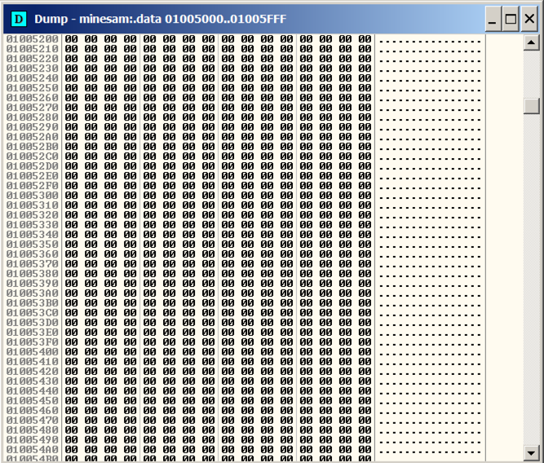The image size is (544, 463).
Task: Minimize the Dump window
Action: tap(493, 19)
